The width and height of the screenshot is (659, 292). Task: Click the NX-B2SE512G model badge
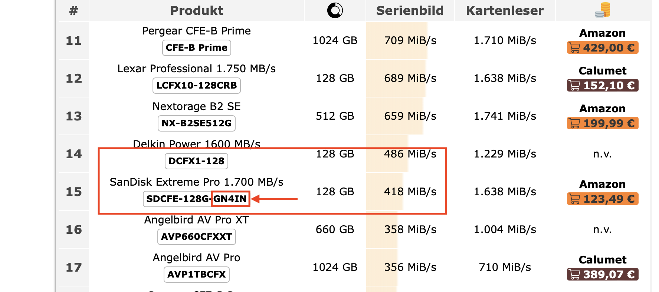[197, 123]
